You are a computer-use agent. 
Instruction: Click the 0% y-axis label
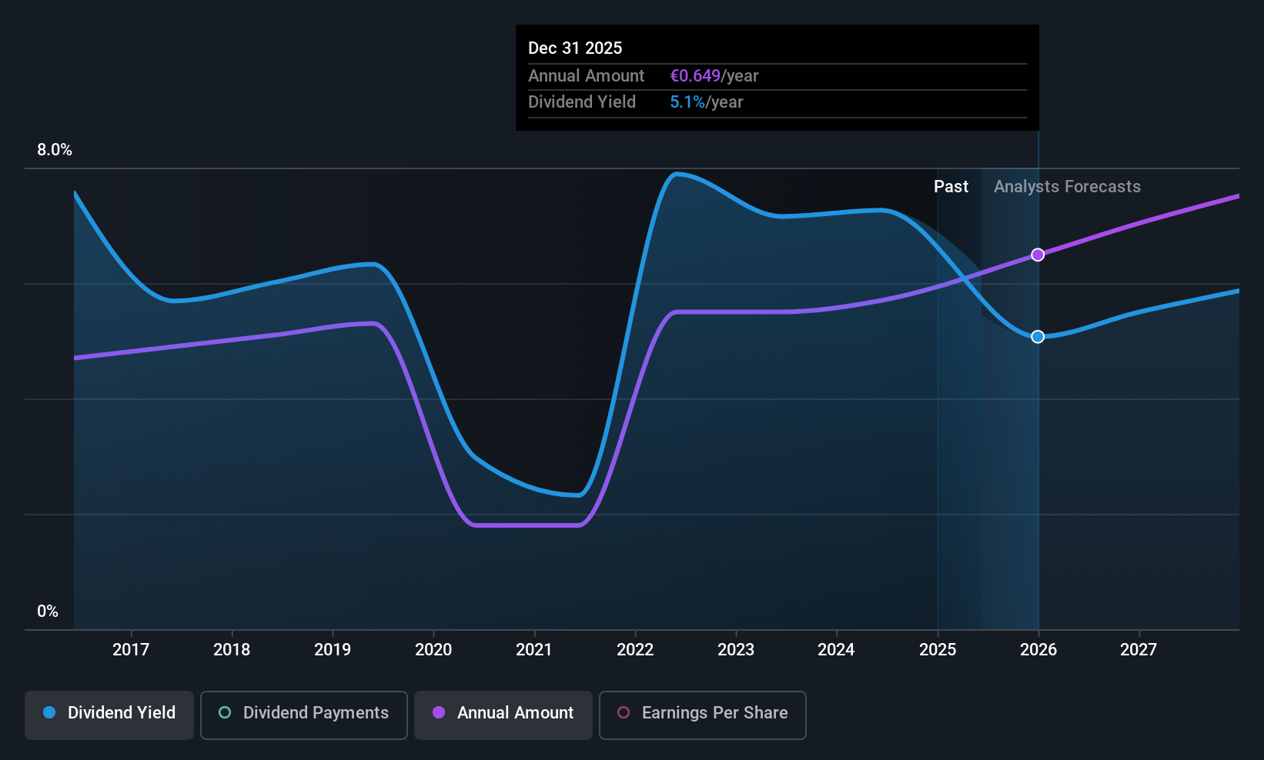click(48, 612)
